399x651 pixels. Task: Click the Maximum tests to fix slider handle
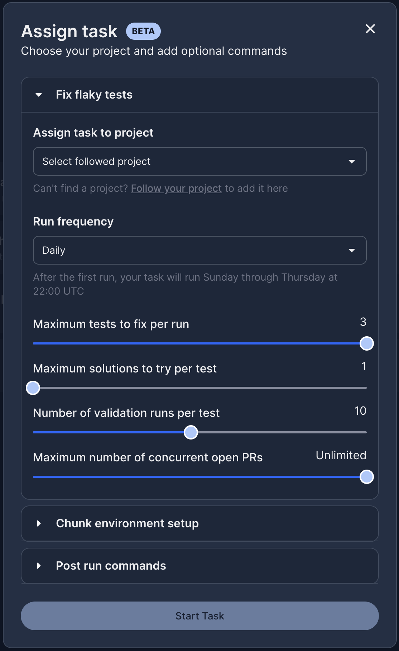pos(366,343)
